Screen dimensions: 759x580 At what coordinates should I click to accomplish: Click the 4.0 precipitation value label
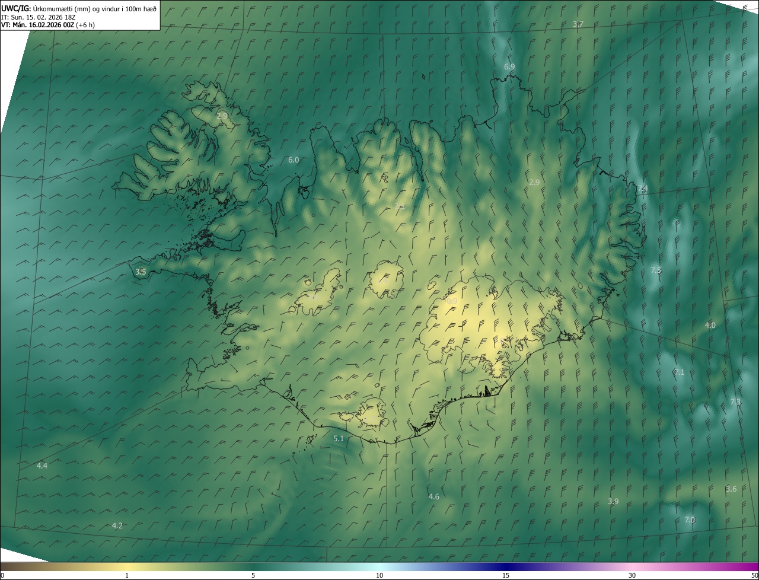click(710, 326)
